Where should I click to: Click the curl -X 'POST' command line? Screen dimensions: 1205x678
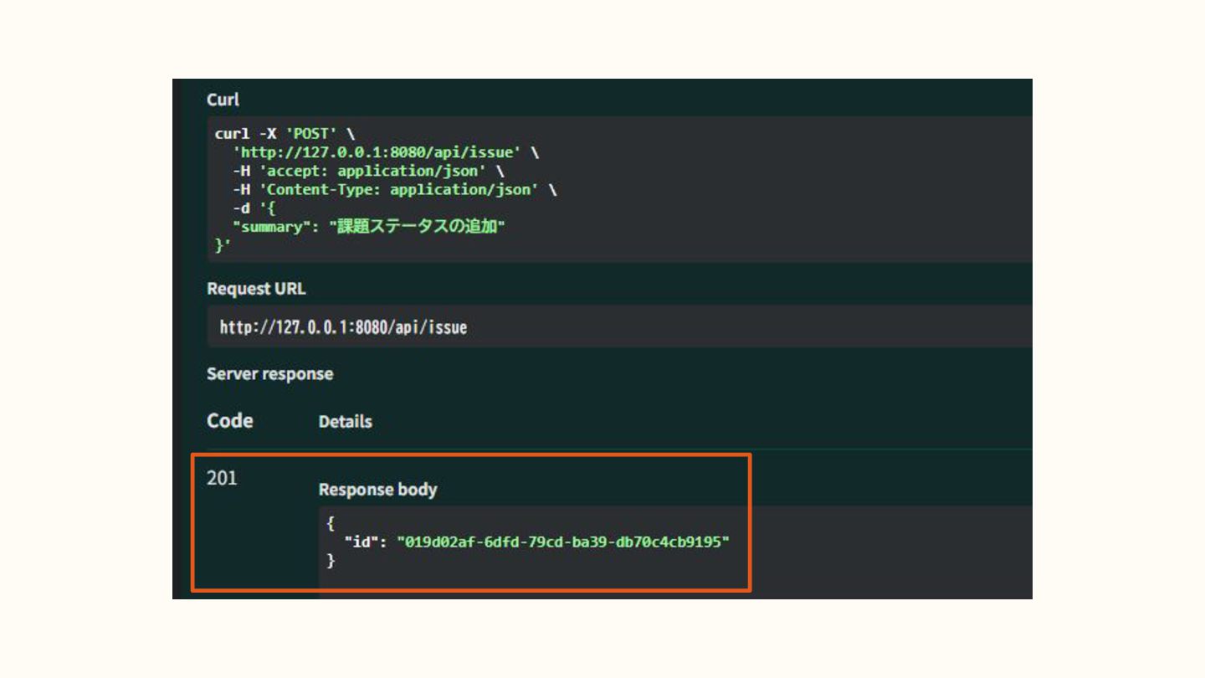tap(285, 134)
